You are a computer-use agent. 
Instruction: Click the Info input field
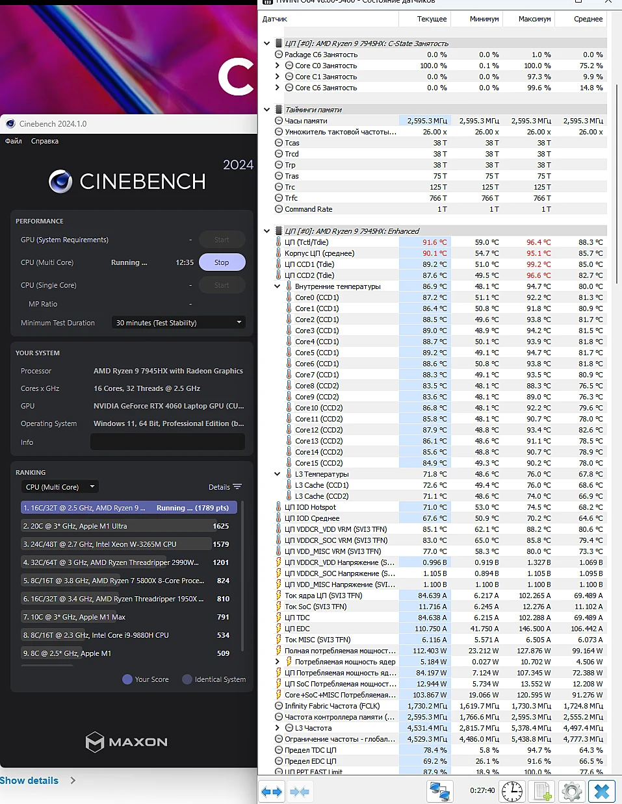(168, 442)
